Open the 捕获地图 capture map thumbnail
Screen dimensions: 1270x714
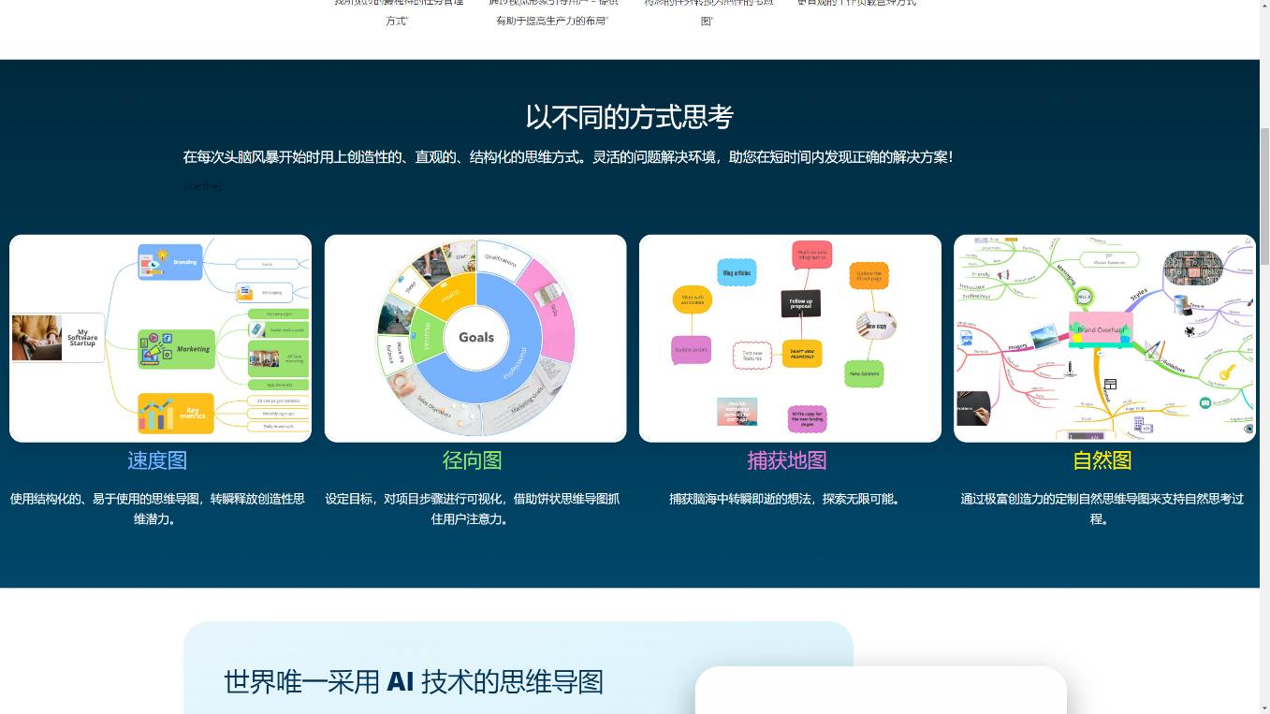[x=790, y=338]
